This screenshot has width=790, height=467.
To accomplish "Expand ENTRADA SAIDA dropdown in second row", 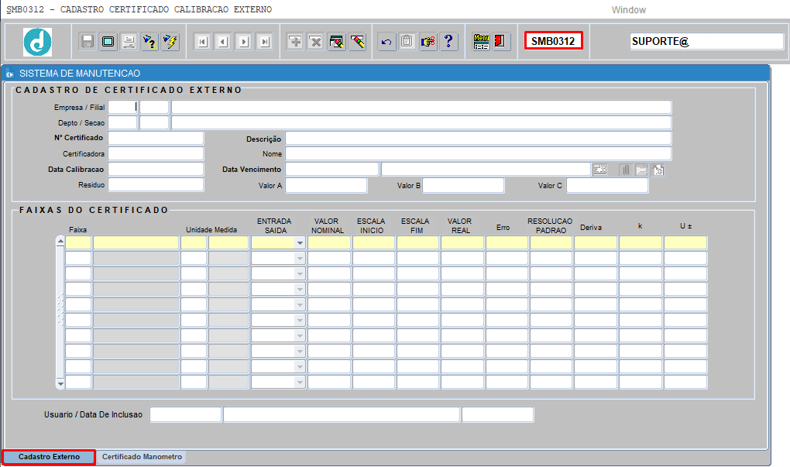I will (x=300, y=259).
